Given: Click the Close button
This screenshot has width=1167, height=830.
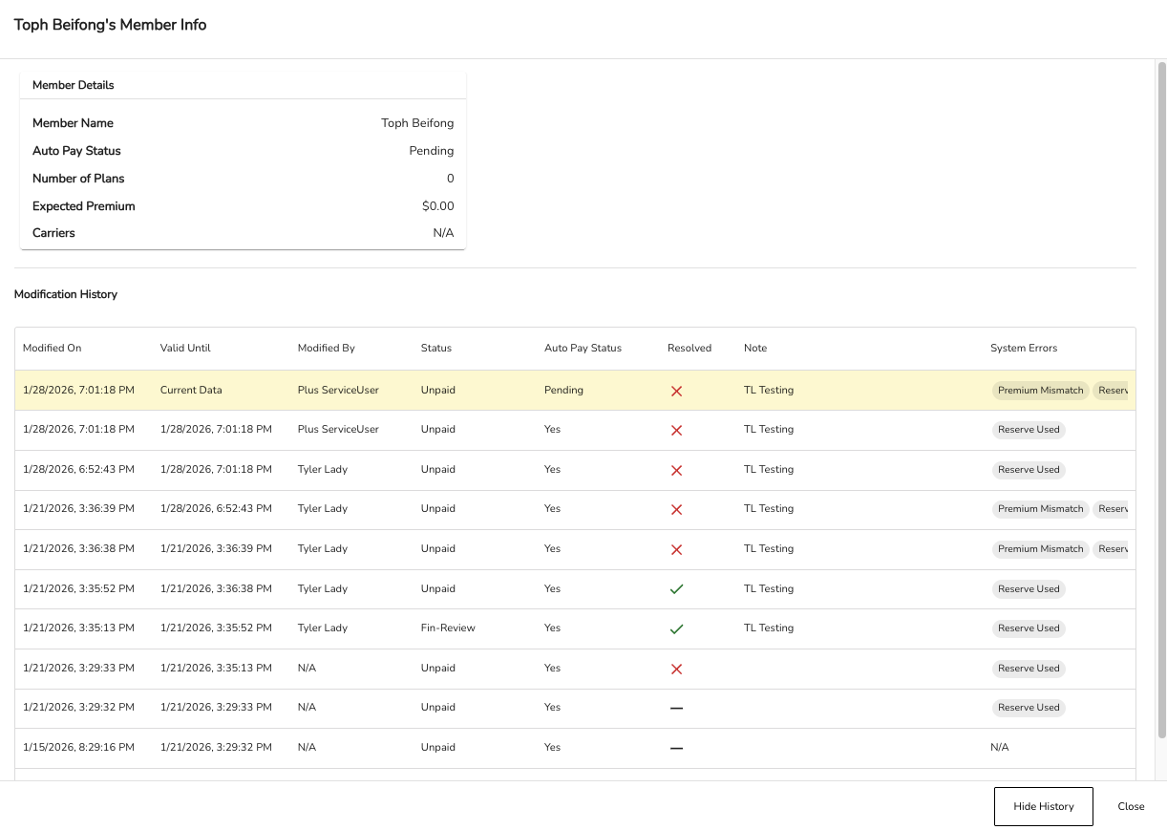Looking at the screenshot, I should (x=1131, y=806).
